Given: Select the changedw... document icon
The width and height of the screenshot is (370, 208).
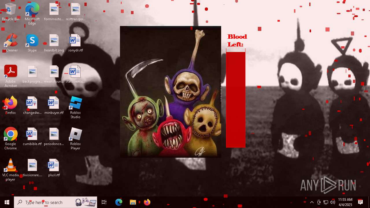Looking at the screenshot, I should coord(32,105).
